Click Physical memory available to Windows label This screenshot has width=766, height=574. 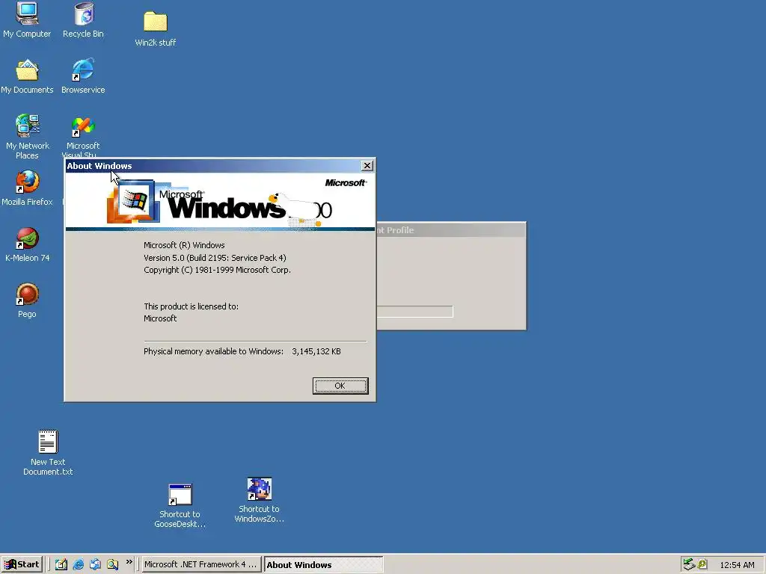click(x=213, y=351)
